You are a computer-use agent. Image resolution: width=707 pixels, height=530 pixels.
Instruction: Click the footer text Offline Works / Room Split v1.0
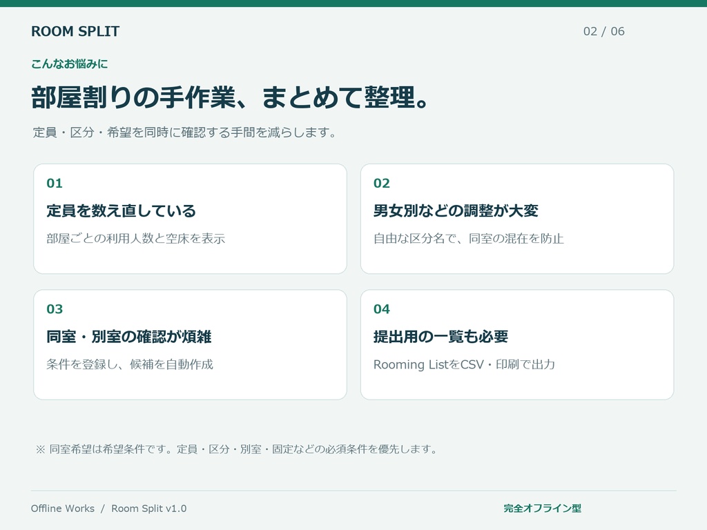click(108, 509)
